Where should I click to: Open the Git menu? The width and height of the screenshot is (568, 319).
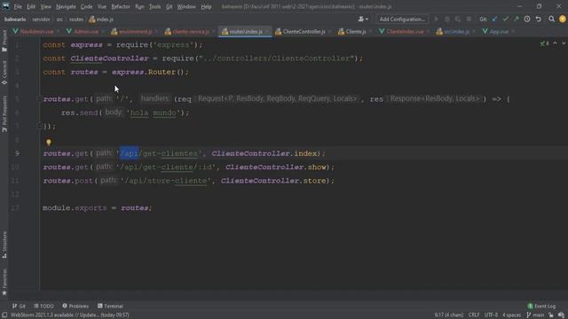tap(169, 6)
